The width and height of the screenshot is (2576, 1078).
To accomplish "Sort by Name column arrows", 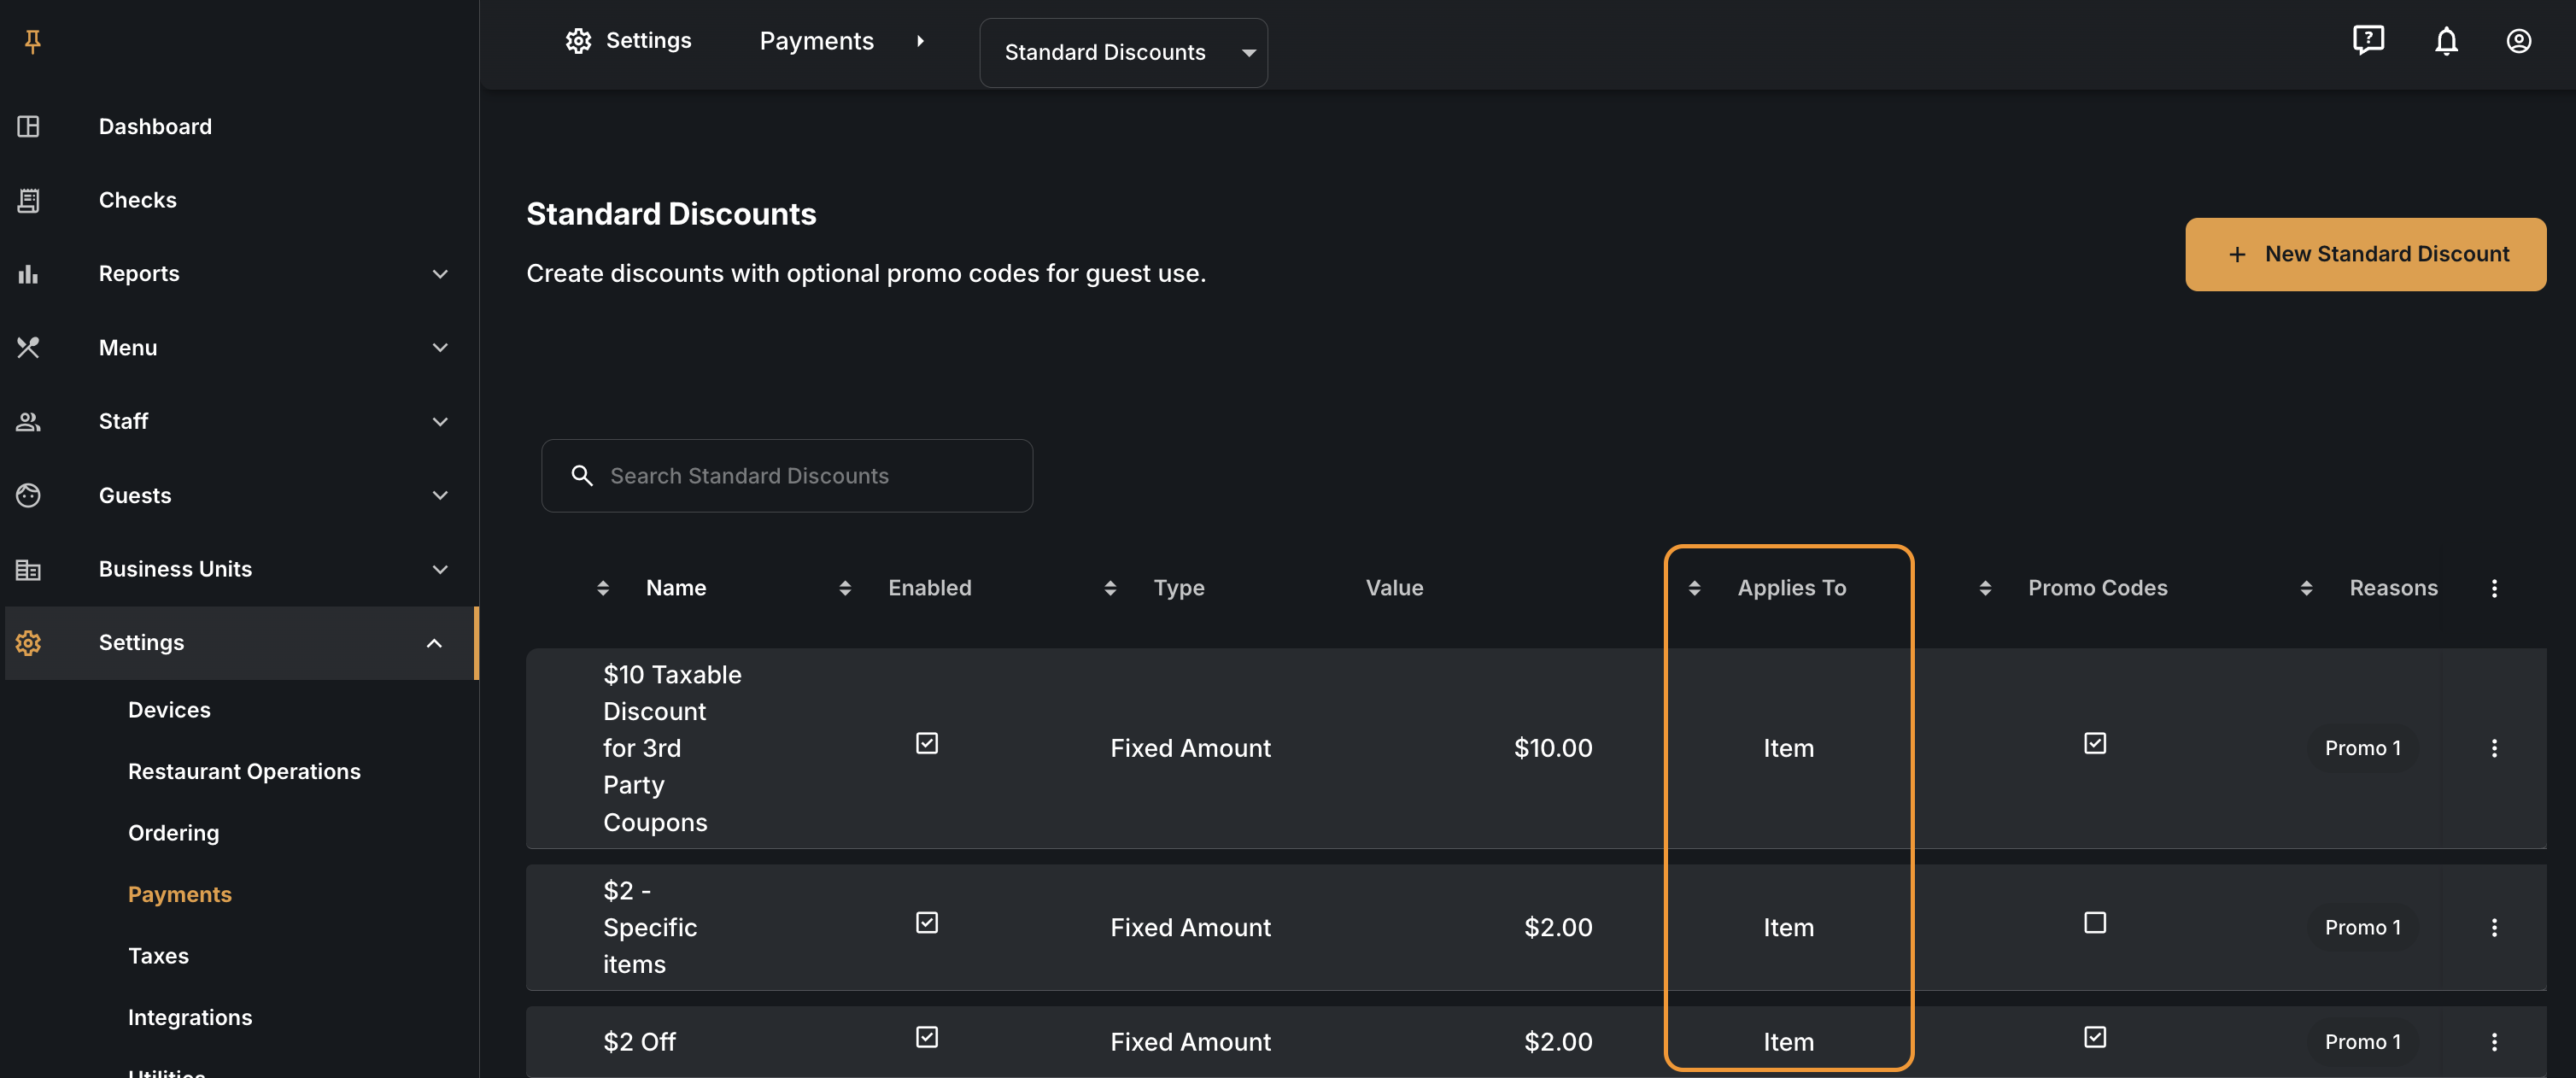I will [603, 588].
